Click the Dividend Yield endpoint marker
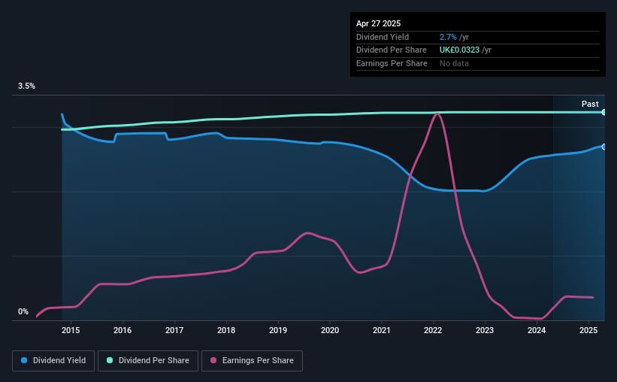Image resolution: width=617 pixels, height=382 pixels. coord(604,147)
